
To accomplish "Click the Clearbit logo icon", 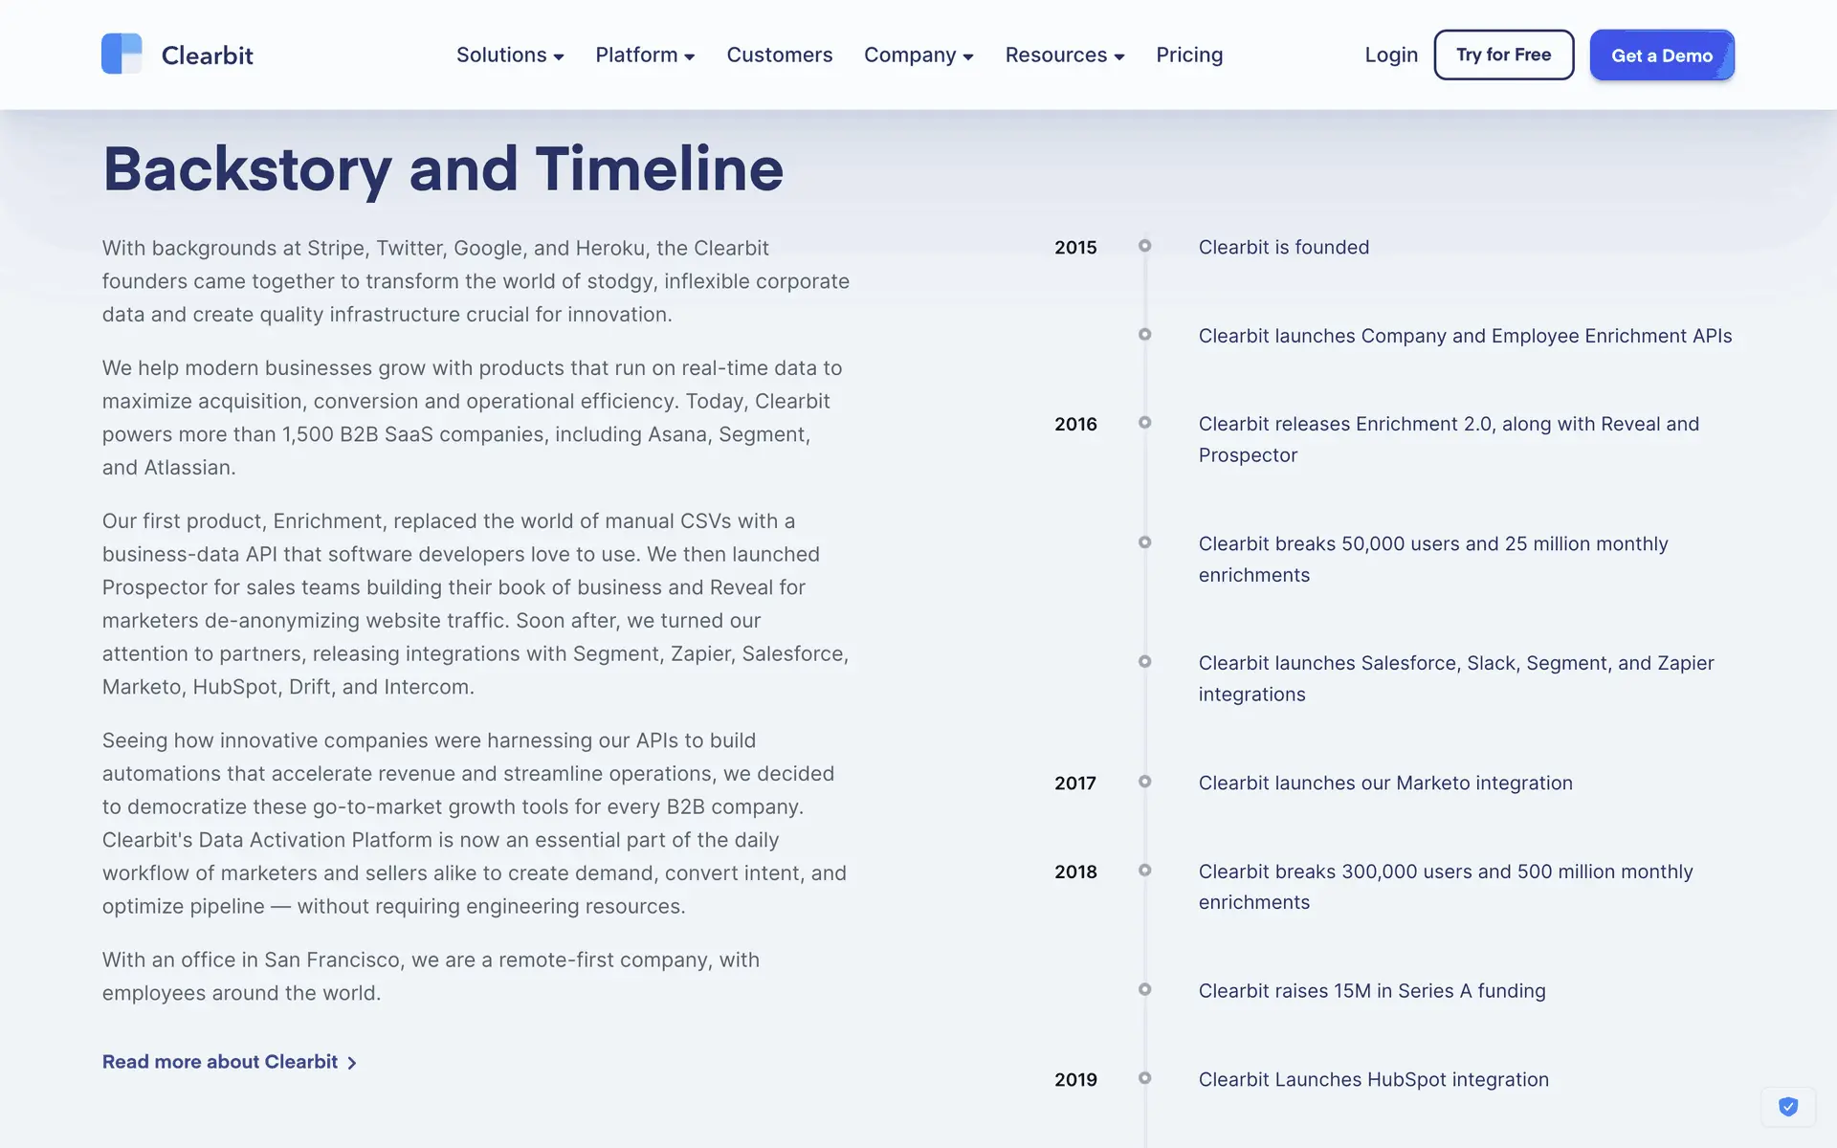I will point(122,55).
